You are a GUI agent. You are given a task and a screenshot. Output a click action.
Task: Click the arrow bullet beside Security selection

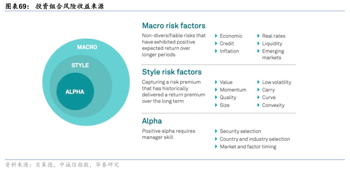[216, 131]
